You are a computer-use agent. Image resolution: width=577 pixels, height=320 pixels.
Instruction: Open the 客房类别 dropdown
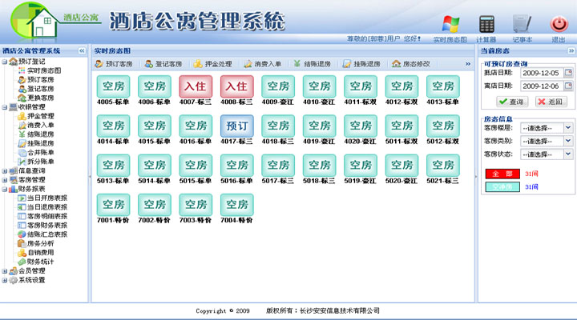pyautogui.click(x=547, y=142)
